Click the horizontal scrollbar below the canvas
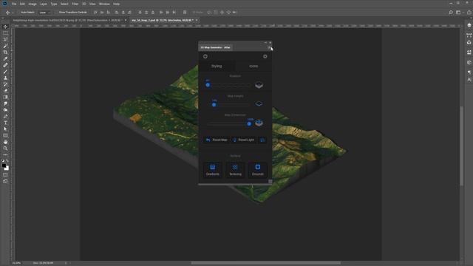473x266 pixels. coord(265,263)
